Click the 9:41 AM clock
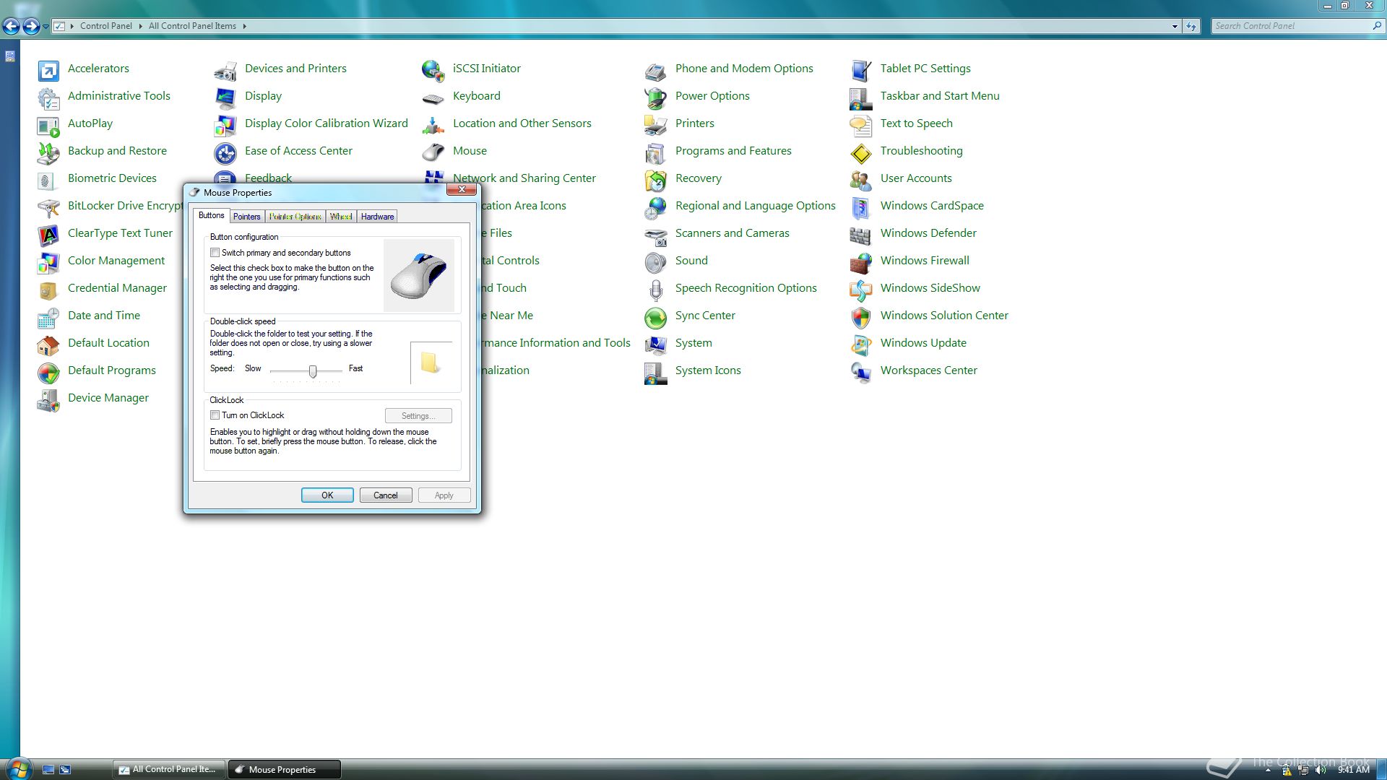Image resolution: width=1387 pixels, height=780 pixels. pyautogui.click(x=1353, y=771)
